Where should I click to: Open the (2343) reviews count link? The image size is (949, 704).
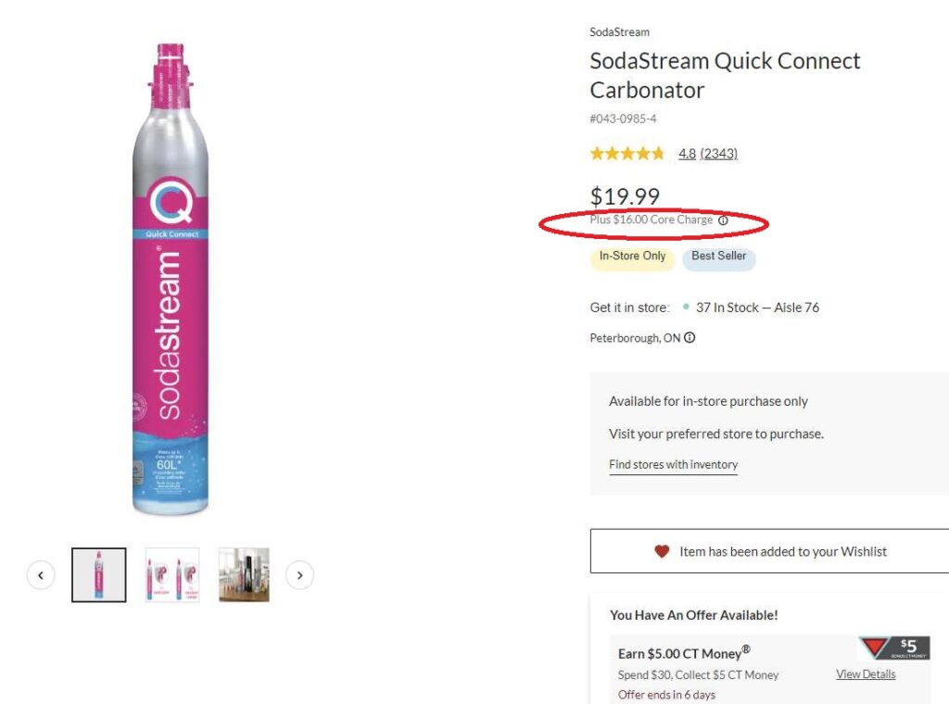coord(718,154)
